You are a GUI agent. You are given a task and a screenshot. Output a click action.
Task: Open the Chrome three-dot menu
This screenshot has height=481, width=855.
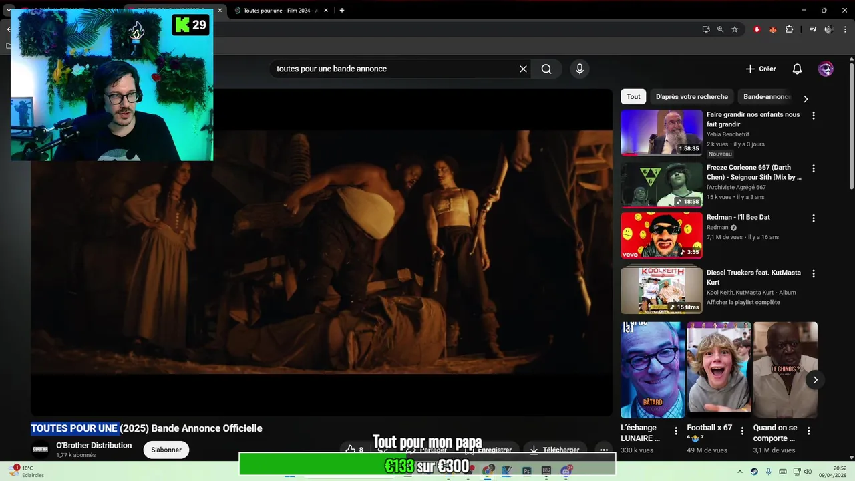point(845,29)
